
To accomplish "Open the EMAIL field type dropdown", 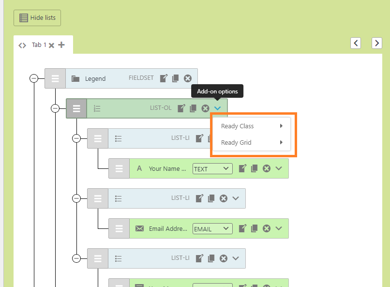I will coord(212,229).
